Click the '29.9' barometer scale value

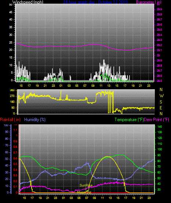click(x=159, y=9)
